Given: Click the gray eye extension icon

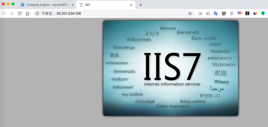Looking at the screenshot, I should coord(232,14).
